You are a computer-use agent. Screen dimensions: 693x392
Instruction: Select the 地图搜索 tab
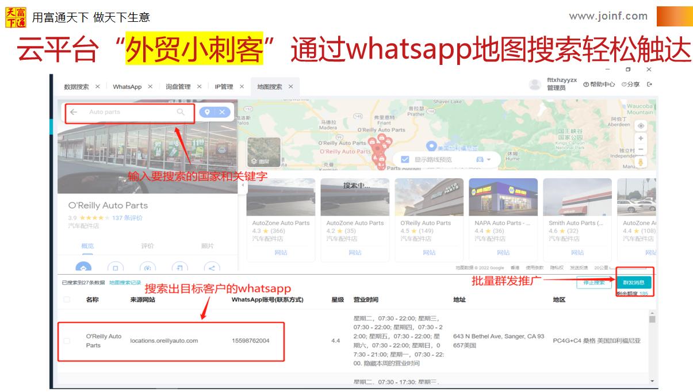coord(269,87)
